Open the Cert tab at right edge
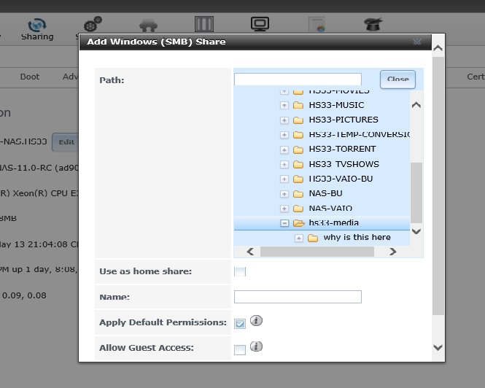 click(x=476, y=77)
